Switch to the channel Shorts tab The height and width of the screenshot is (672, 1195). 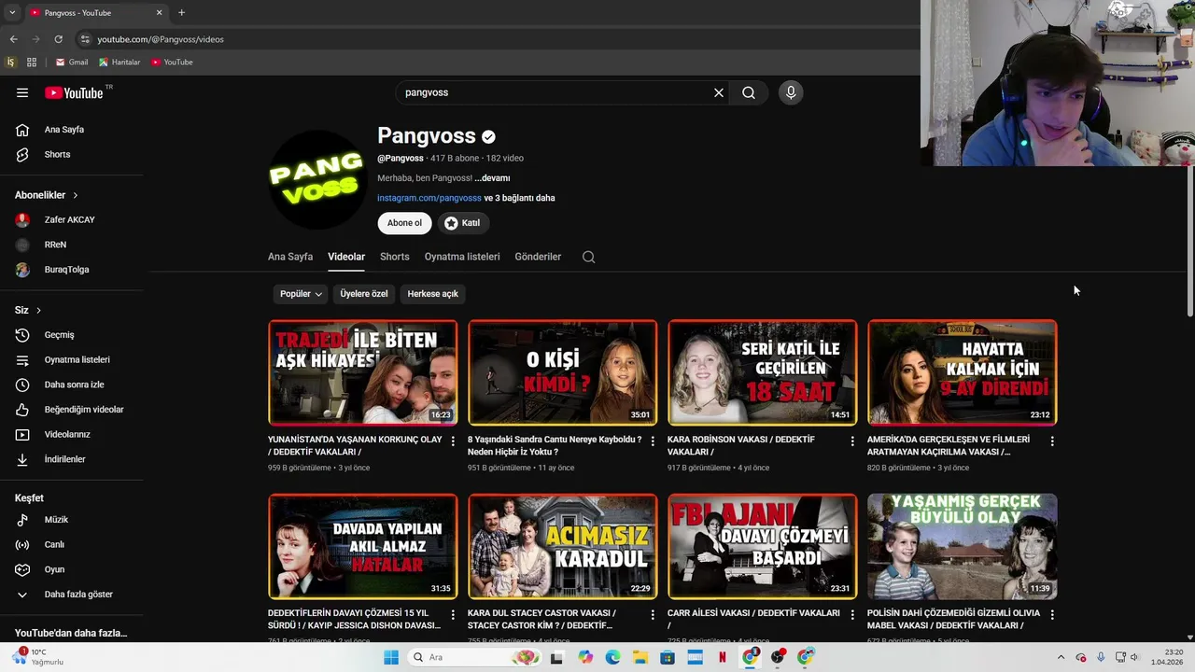[395, 257]
